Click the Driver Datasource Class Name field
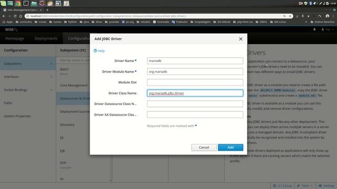The width and height of the screenshot is (337, 189). pos(195,104)
